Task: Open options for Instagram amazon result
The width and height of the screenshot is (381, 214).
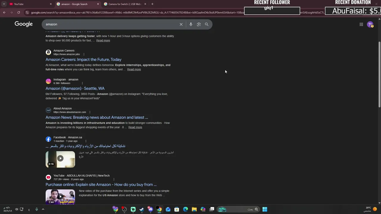Action: click(82, 83)
